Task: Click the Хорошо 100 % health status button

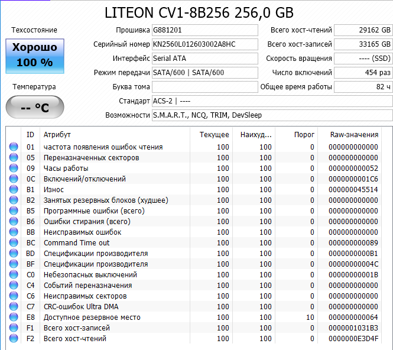Action: tap(35, 56)
